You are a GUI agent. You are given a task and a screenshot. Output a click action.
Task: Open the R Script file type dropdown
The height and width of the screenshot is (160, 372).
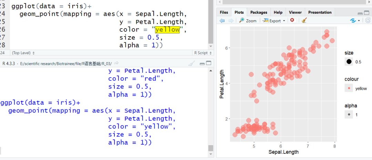point(203,53)
